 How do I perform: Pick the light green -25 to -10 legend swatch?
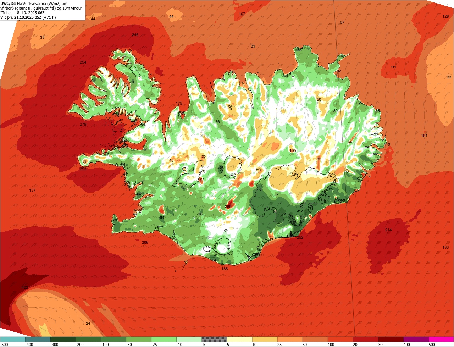[164, 339]
